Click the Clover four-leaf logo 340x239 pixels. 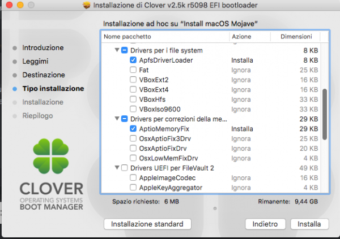(51, 156)
